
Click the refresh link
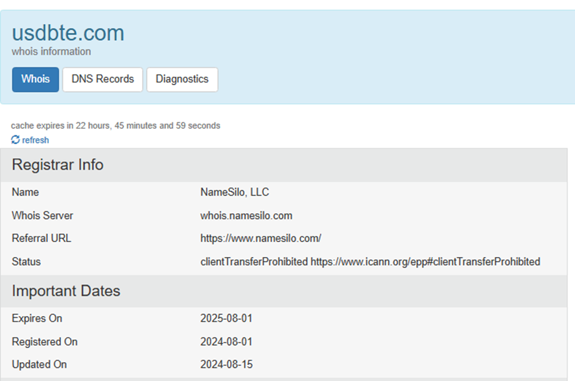[x=35, y=140]
